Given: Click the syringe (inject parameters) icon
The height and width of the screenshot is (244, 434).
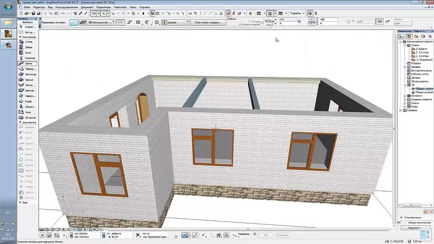Looking at the screenshot, I should click(x=86, y=14).
